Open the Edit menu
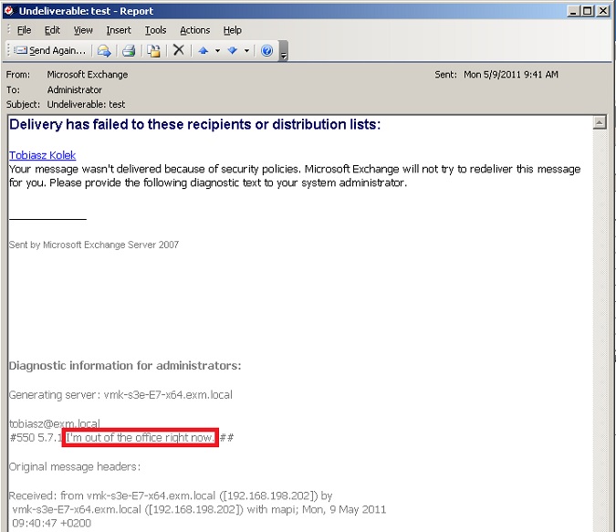The width and height of the screenshot is (616, 532). (52, 30)
